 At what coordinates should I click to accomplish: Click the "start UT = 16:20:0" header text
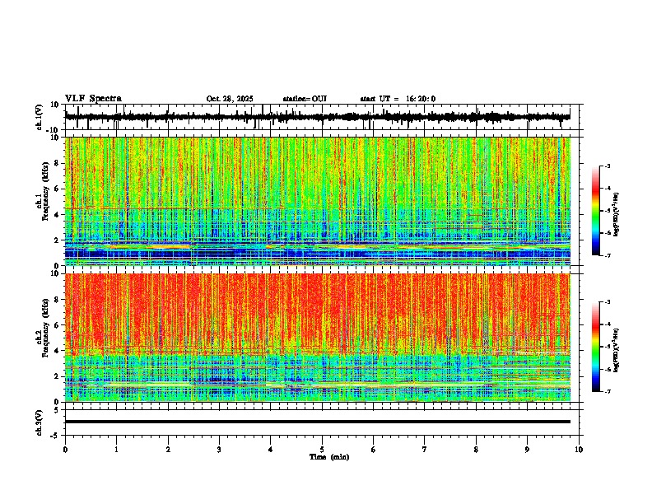pyautogui.click(x=398, y=99)
